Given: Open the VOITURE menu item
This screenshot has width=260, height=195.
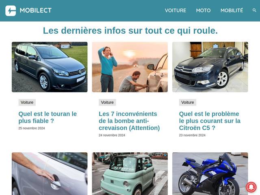Looking at the screenshot, I should pyautogui.click(x=175, y=11).
